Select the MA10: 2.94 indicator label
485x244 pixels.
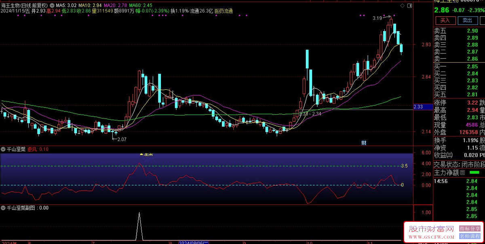[x=90, y=5]
